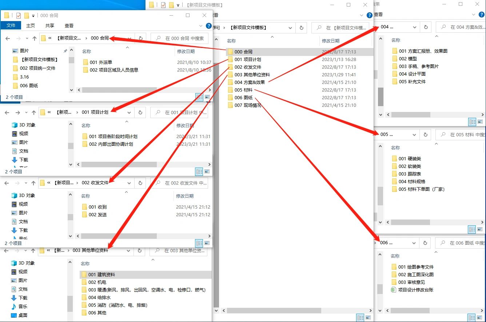Select the 007 现场情况 folder
Screen dimensions: 486x322
coord(248,105)
